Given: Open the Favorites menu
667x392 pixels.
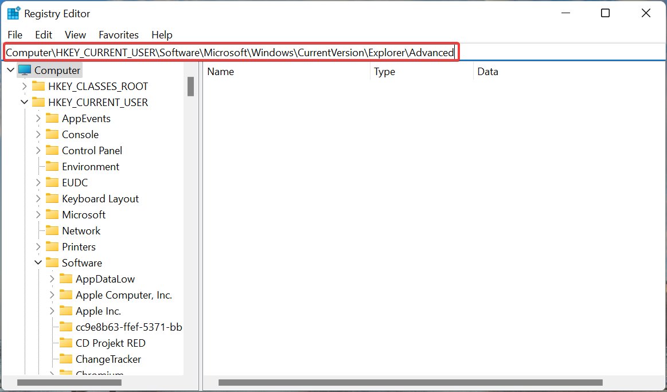Looking at the screenshot, I should (119, 35).
